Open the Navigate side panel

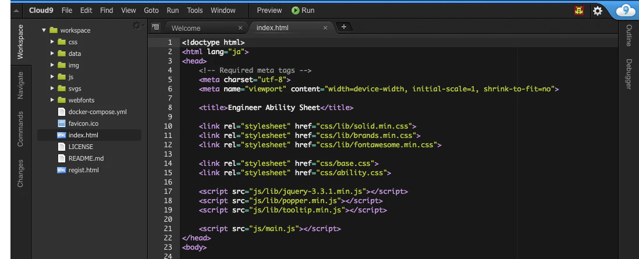[x=20, y=85]
